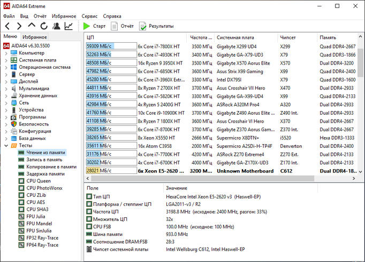Open the Вид menu
Image resolution: width=365 pixels, height=262 pixels.
[24, 16]
